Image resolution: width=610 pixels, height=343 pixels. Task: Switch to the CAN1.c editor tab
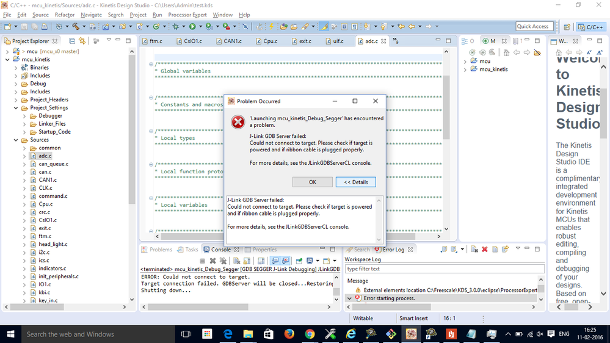coord(229,41)
